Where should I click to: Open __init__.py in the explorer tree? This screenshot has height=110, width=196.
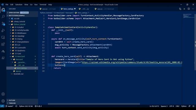pos(22,65)
